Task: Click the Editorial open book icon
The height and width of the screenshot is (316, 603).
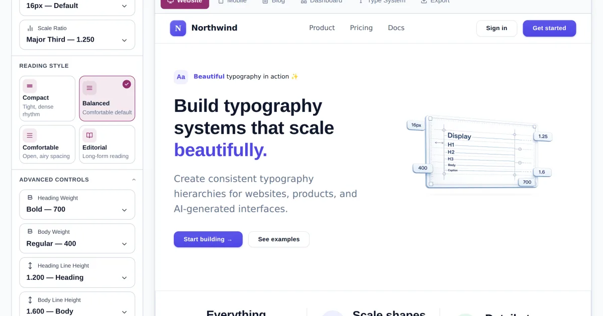Action: 89,135
